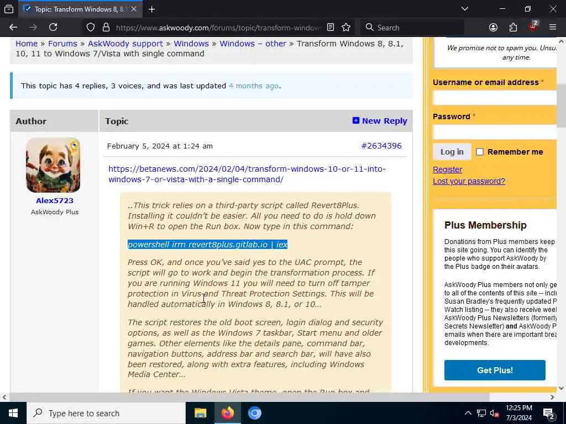Screen dimensions: 566x424
Task: Open Lost your password link
Action: point(469,181)
